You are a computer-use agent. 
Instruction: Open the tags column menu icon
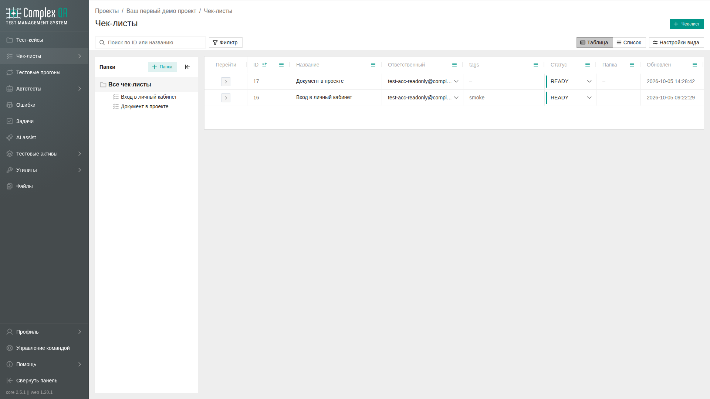tap(536, 65)
